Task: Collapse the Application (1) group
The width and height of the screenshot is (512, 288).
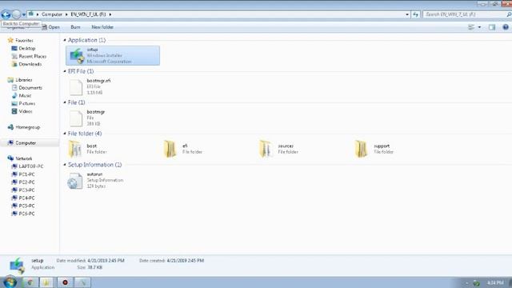Action: [x=65, y=40]
